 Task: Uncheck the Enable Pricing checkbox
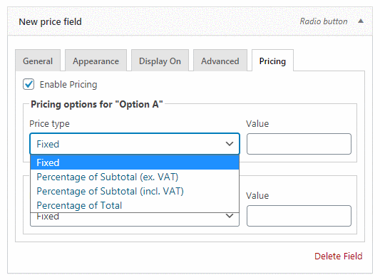[29, 84]
